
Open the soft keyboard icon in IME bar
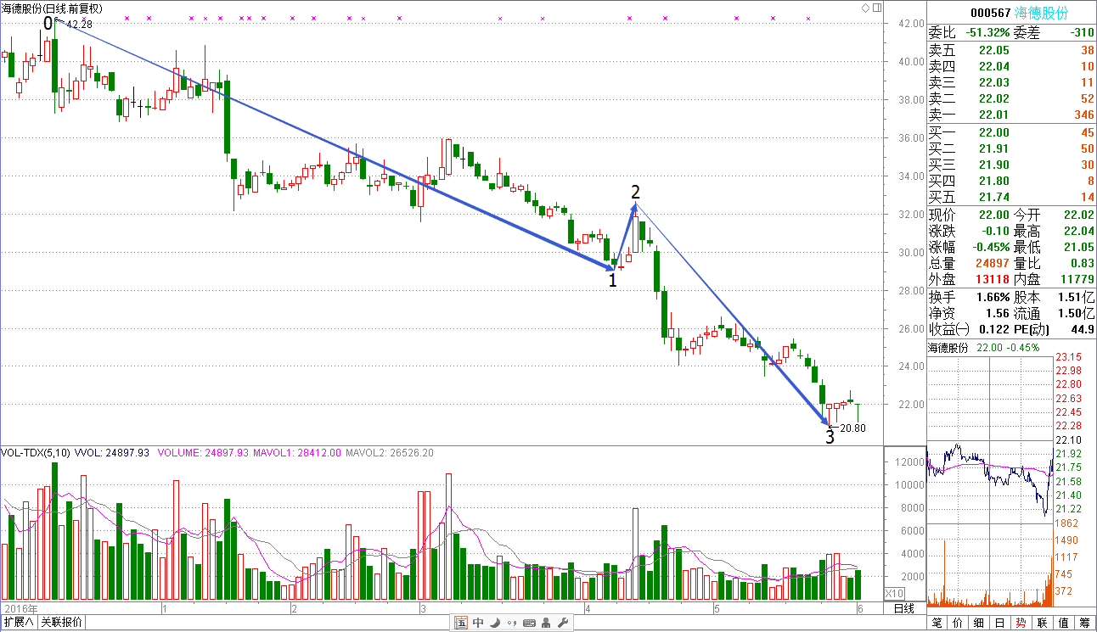tap(529, 623)
